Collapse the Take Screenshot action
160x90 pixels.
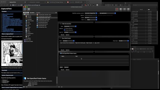(59, 24)
